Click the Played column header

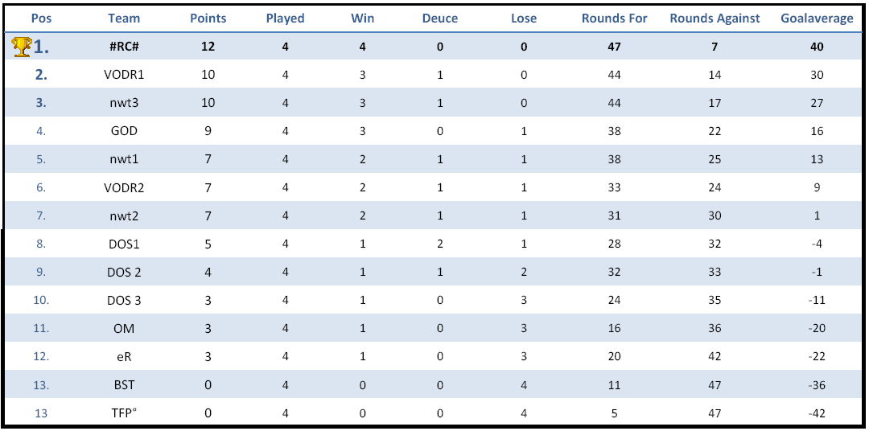pyautogui.click(x=286, y=18)
